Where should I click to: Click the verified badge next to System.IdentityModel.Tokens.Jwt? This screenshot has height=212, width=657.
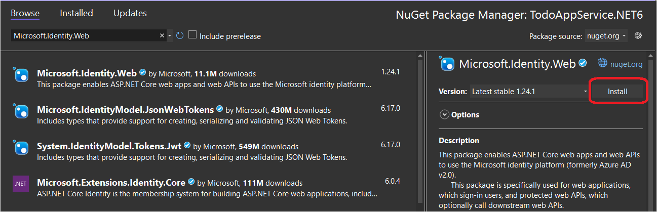pyautogui.click(x=187, y=145)
